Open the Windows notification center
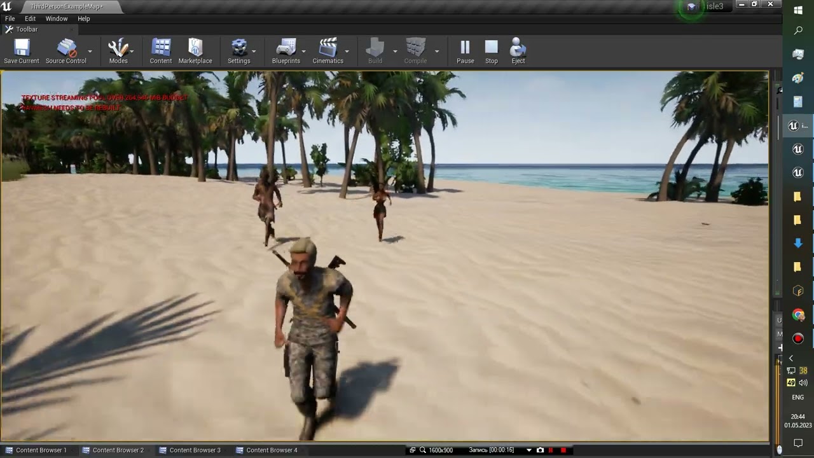The width and height of the screenshot is (814, 458). [x=798, y=443]
